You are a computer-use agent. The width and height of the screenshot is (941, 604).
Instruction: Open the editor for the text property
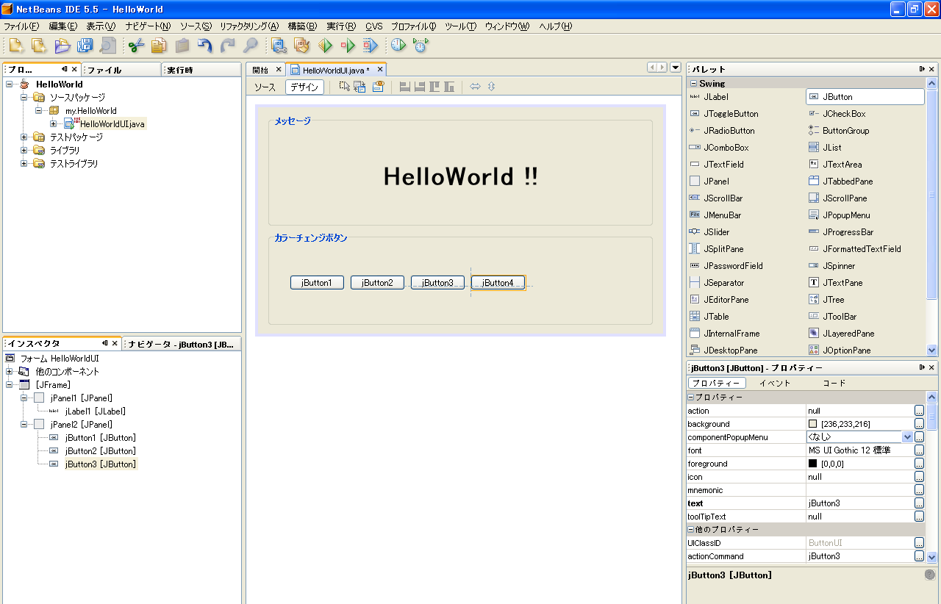point(919,503)
